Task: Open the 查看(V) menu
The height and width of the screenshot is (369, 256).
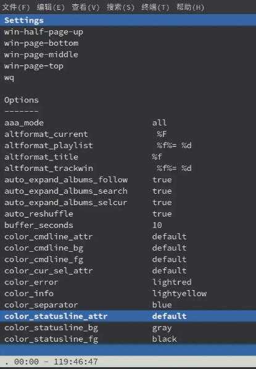Action: point(85,7)
